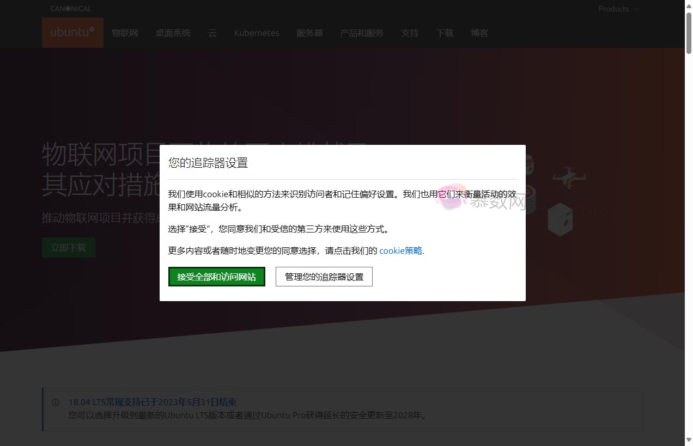
Task: Open the cookie策略 link
Action: (x=400, y=251)
